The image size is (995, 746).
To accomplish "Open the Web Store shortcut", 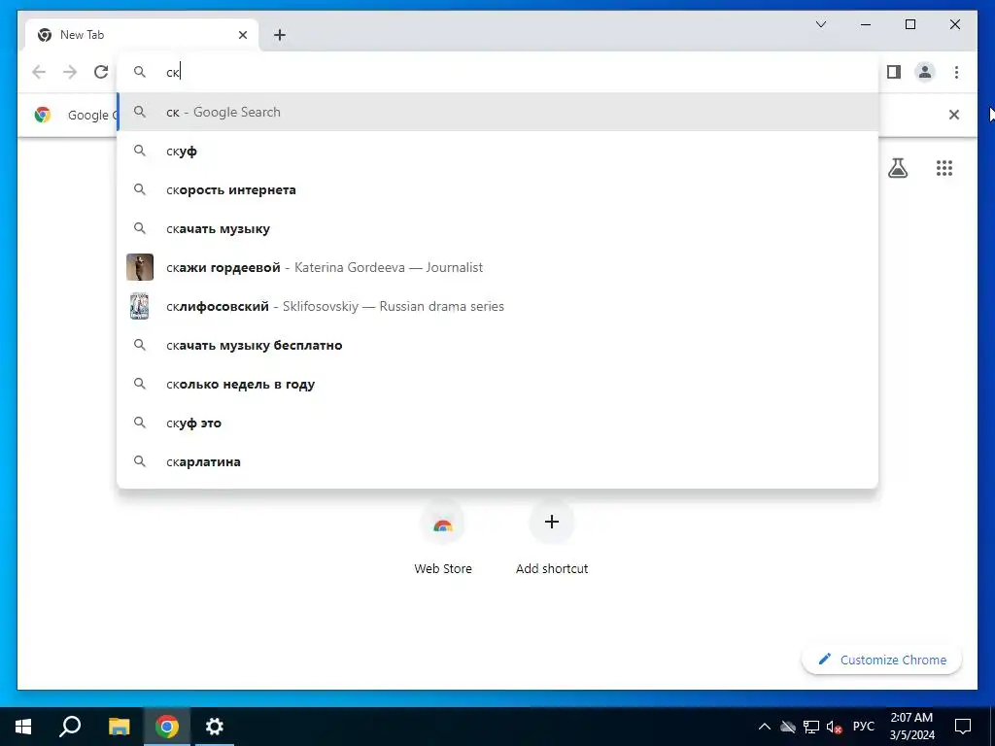I will click(x=443, y=537).
